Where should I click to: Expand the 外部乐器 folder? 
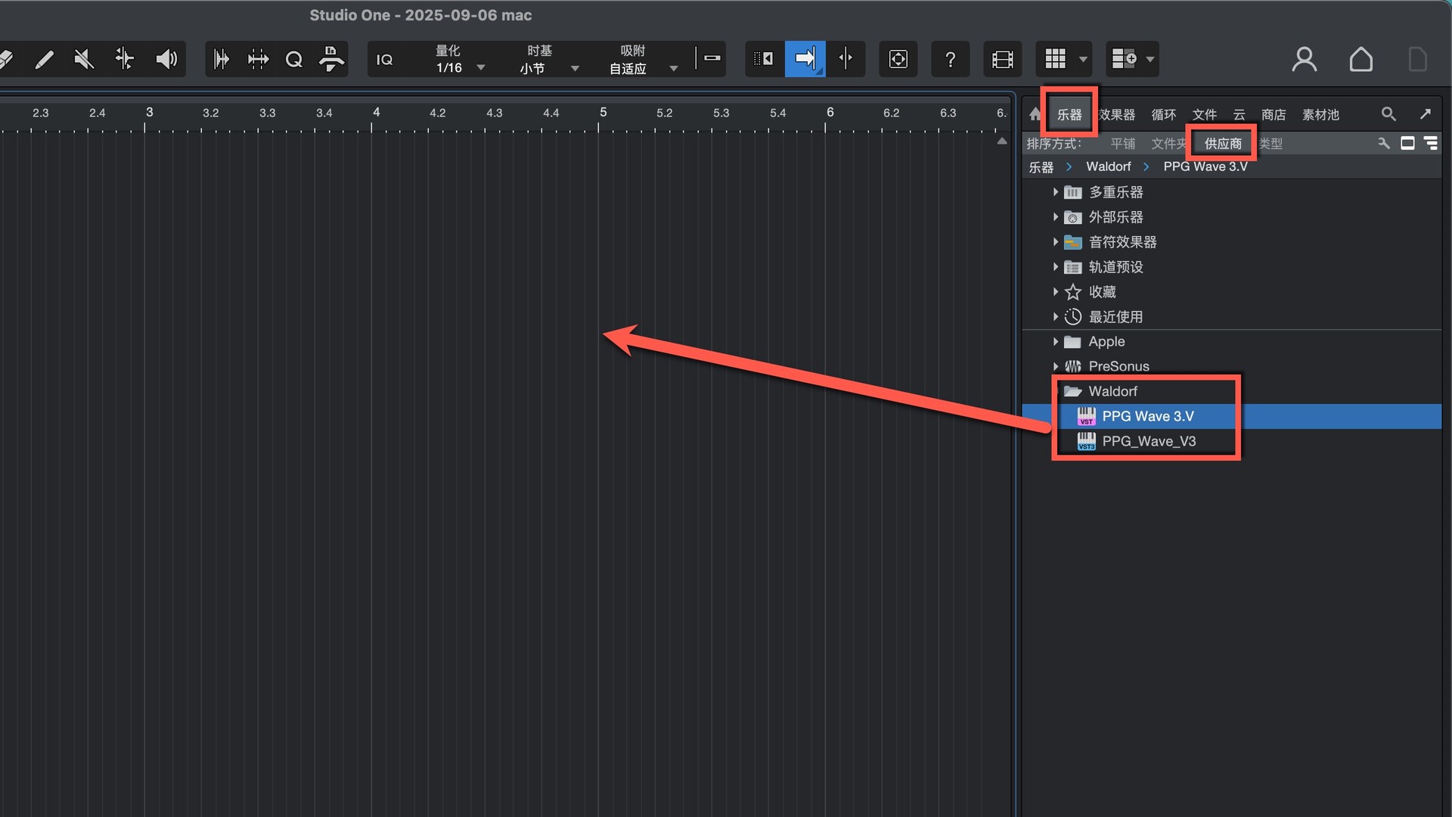1055,217
